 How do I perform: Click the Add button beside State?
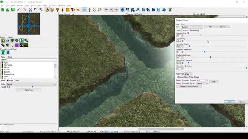point(210,27)
